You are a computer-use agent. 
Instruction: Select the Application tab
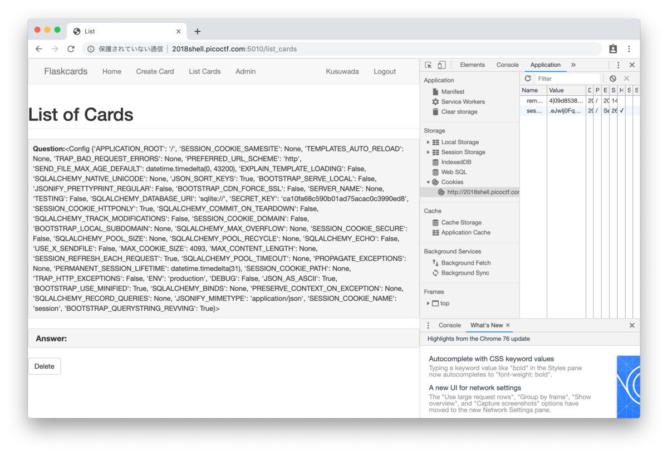point(545,65)
